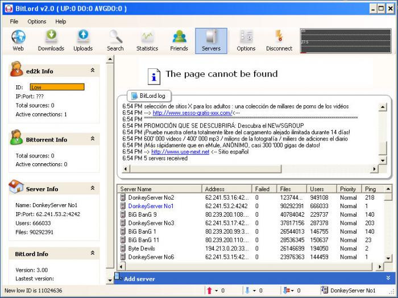Click the ed2k Info person icon
398x298 pixels.
click(x=16, y=69)
